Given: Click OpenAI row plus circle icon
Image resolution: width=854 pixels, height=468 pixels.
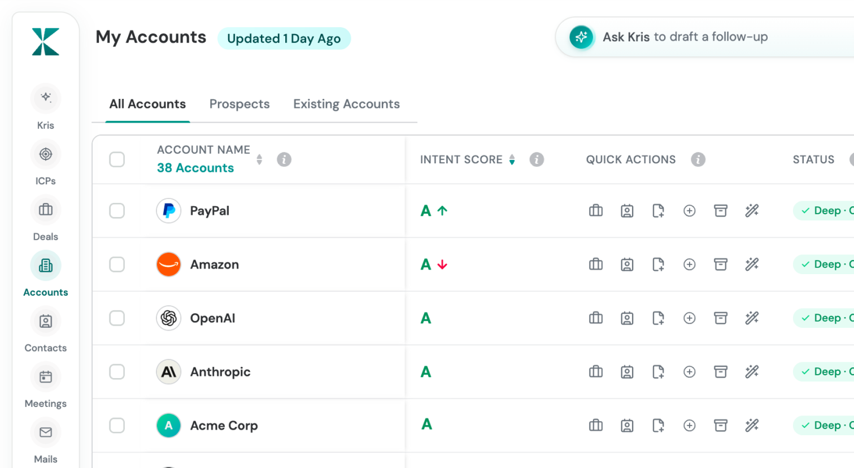Looking at the screenshot, I should click(689, 318).
